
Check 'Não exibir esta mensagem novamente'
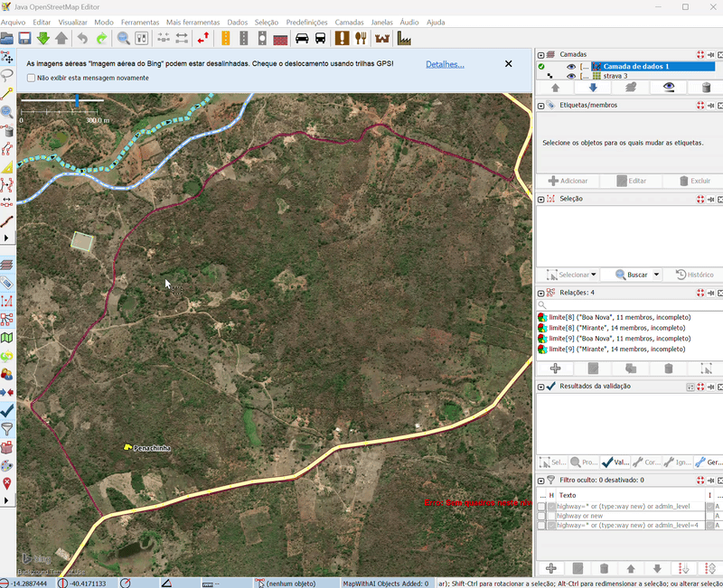pyautogui.click(x=31, y=78)
